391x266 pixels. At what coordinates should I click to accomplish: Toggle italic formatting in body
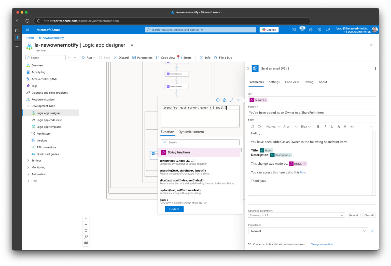pos(325,127)
